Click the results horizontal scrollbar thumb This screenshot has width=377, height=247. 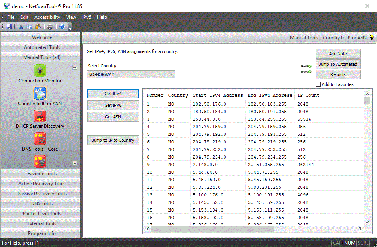point(213,229)
